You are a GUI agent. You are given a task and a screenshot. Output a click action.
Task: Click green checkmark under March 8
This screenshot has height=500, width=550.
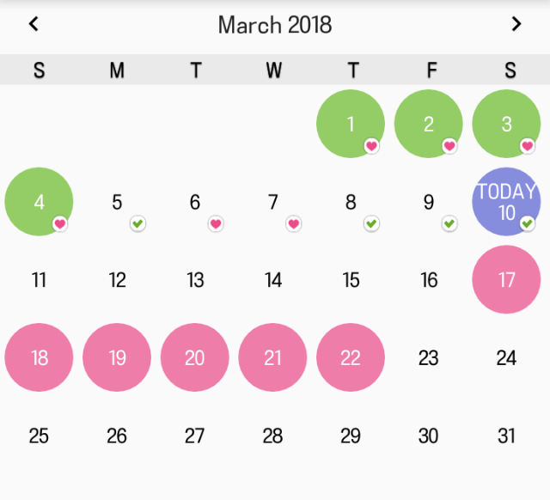click(371, 224)
